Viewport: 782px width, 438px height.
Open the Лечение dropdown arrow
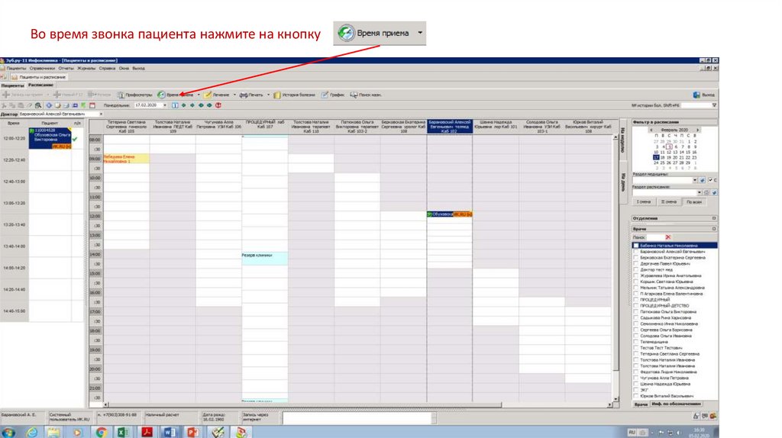(234, 95)
